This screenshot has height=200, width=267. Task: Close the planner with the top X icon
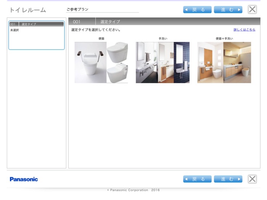(252, 10)
